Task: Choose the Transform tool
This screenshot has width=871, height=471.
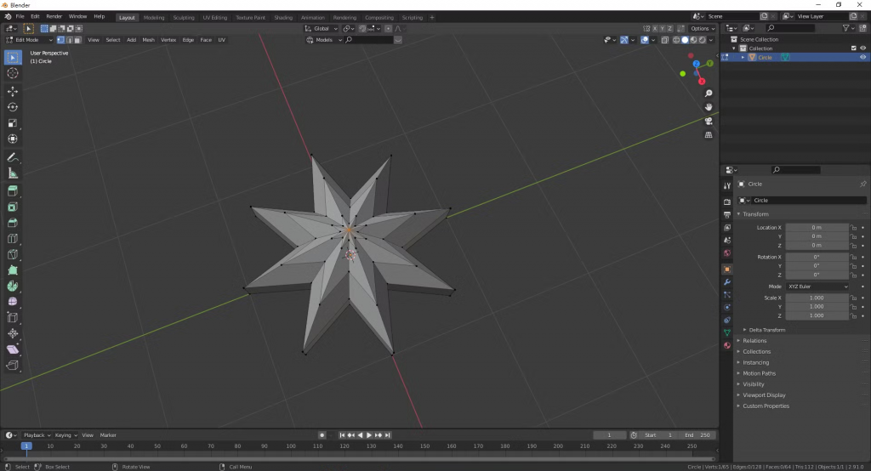Action: pos(13,139)
